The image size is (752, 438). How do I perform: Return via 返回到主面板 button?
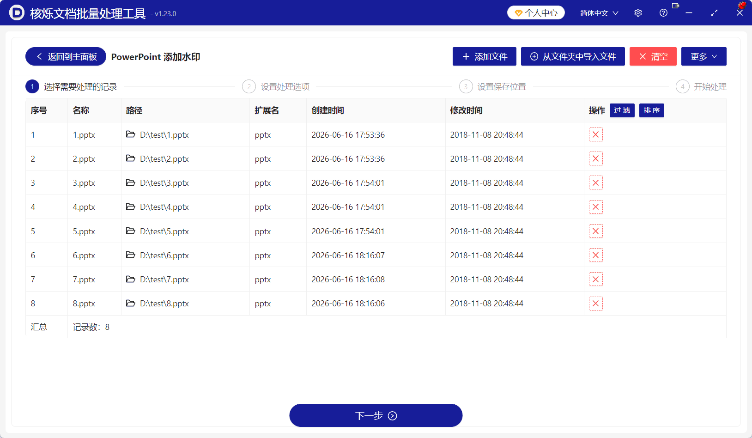pos(66,56)
